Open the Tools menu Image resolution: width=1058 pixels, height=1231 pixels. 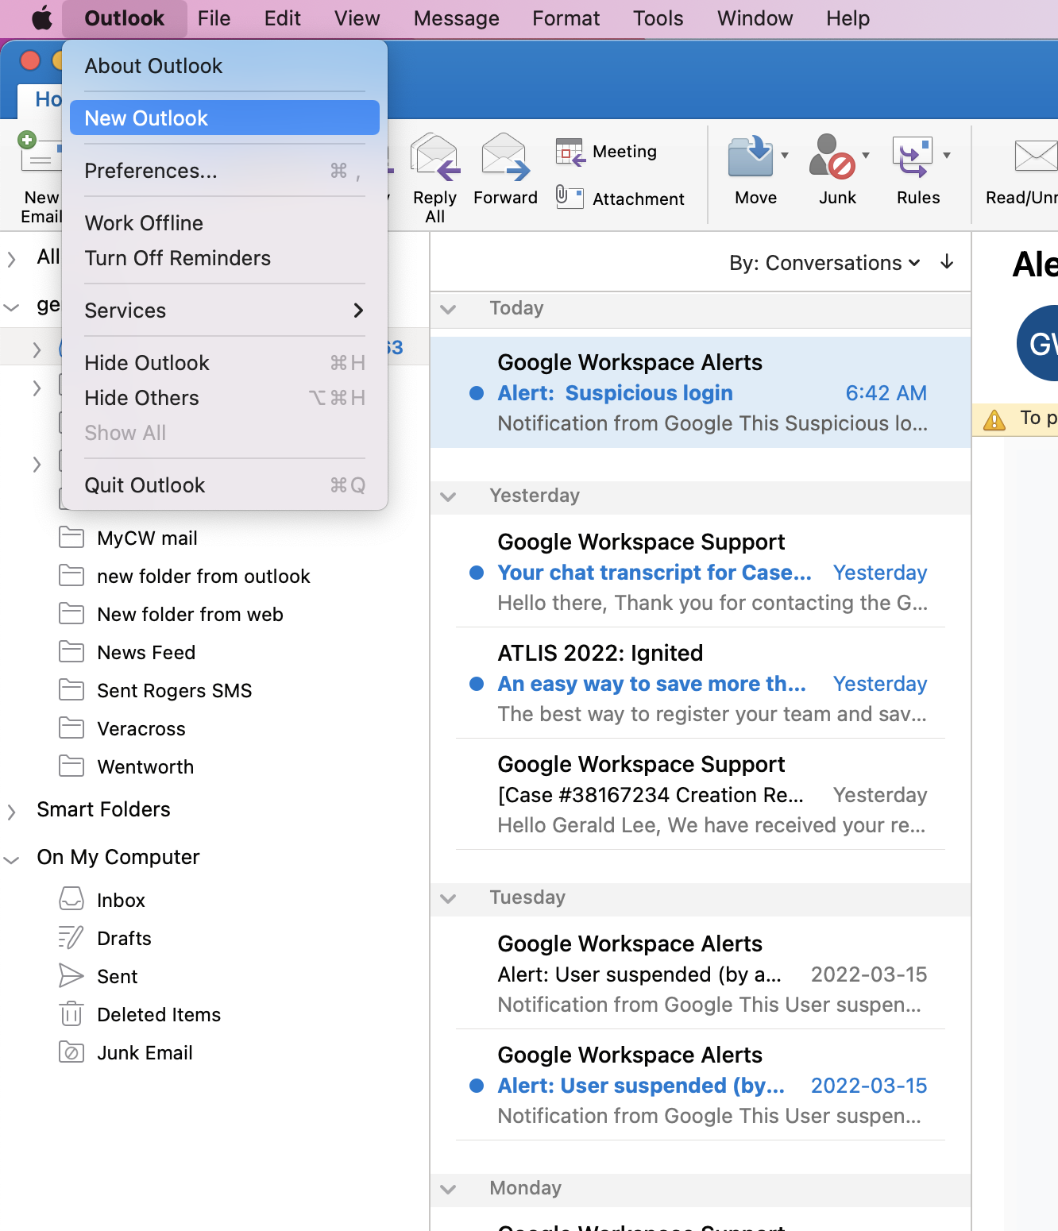coord(658,18)
